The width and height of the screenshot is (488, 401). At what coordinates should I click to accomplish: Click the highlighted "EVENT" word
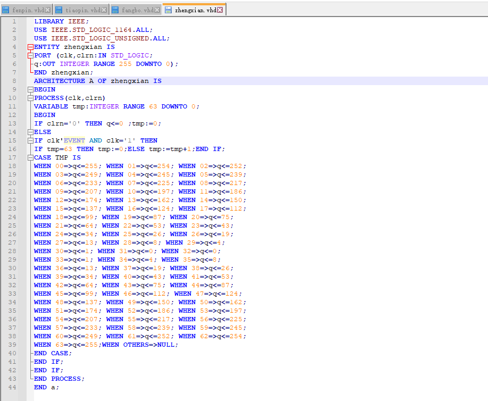click(74, 140)
